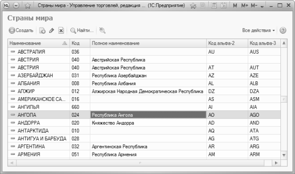
Task: Click horizontal scrollbar right arrow
Action: click(276, 163)
